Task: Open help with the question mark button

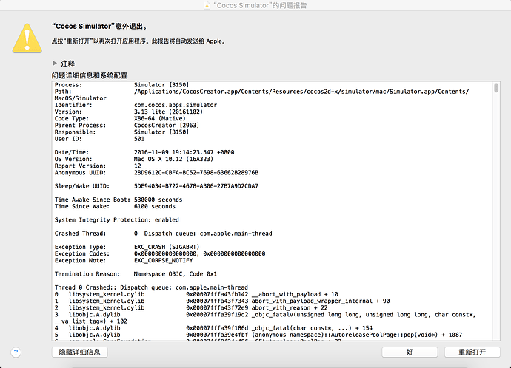Action: point(16,352)
